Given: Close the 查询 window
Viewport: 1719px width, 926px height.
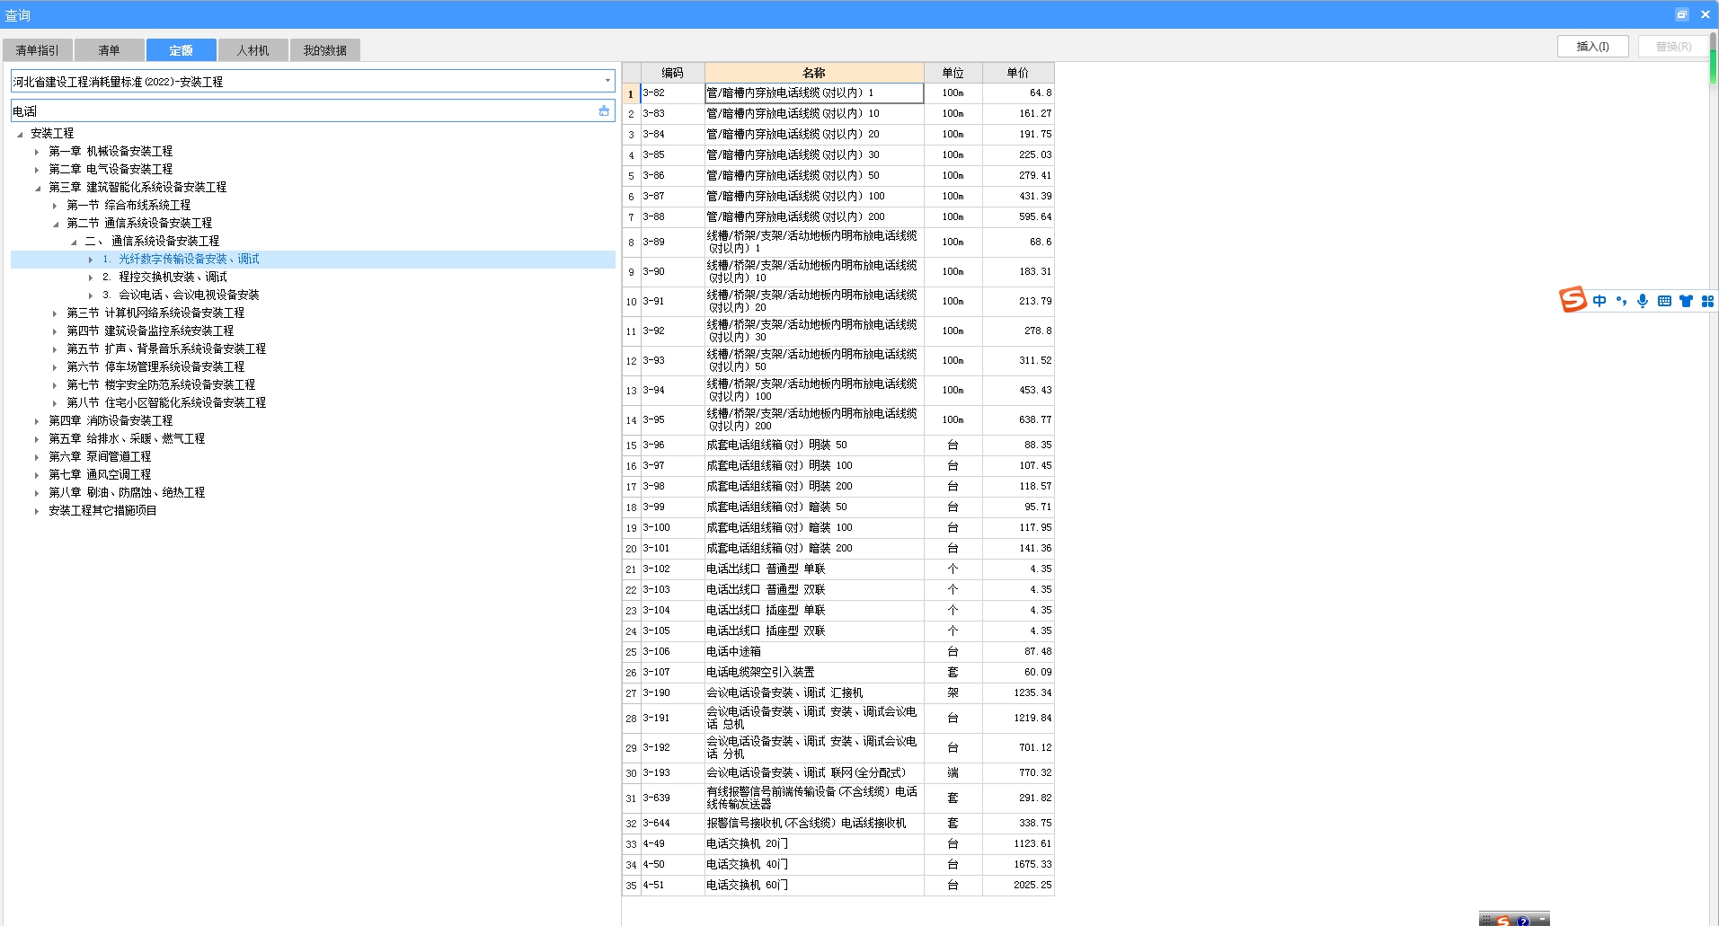Looking at the screenshot, I should pos(1705,14).
